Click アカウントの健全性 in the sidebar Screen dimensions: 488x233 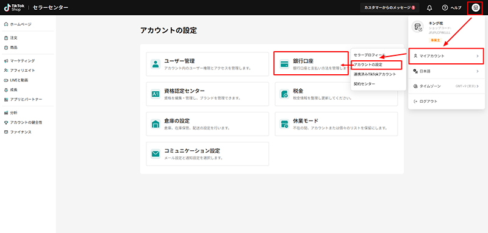pyautogui.click(x=26, y=122)
